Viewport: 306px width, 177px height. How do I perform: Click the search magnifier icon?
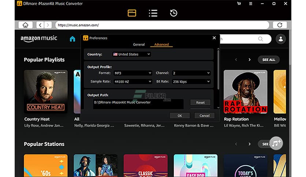point(261,39)
